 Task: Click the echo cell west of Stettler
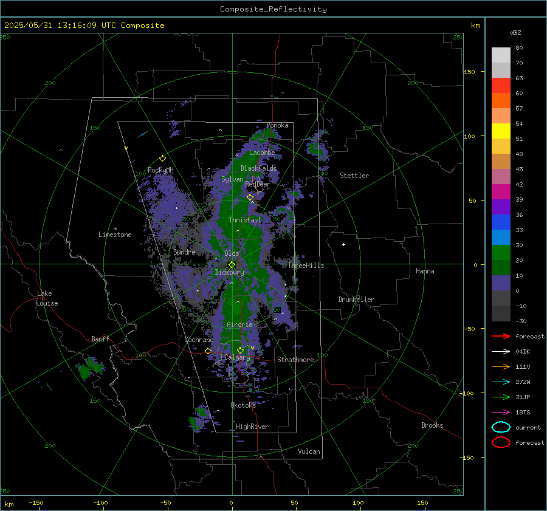click(x=317, y=148)
